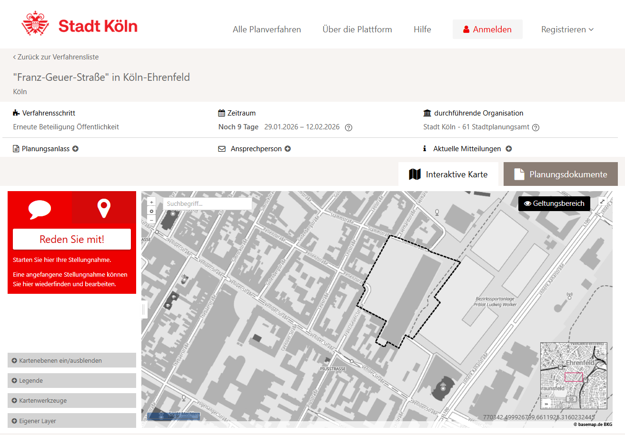This screenshot has height=435, width=625.
Task: Toggle the Geltungsbereich visibility
Action: point(554,203)
